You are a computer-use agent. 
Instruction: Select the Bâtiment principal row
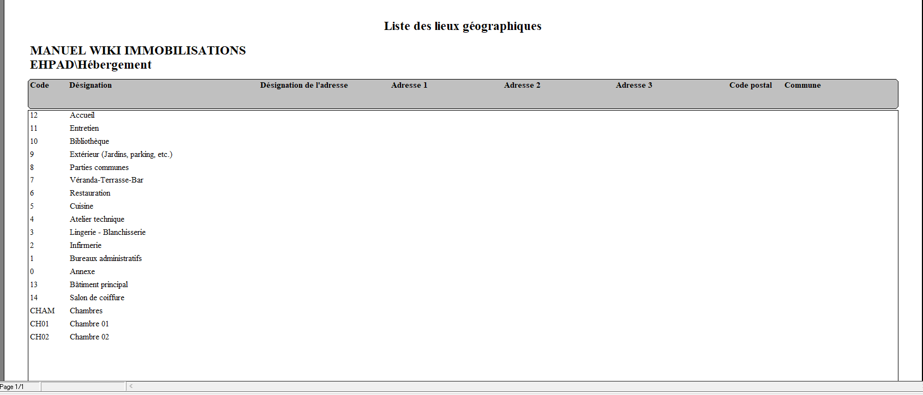[x=99, y=284]
